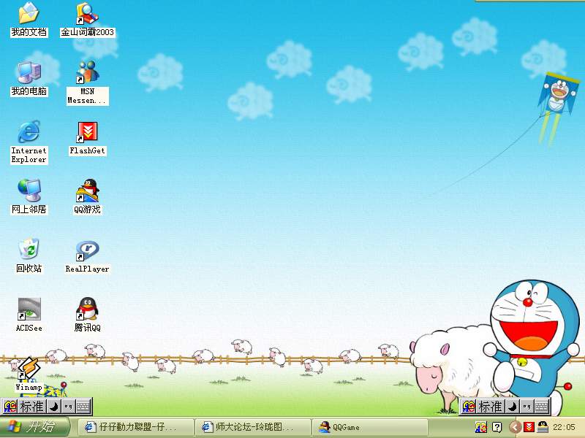
Task: Expand hidden system tray icons with the arrow
Action: click(515, 427)
